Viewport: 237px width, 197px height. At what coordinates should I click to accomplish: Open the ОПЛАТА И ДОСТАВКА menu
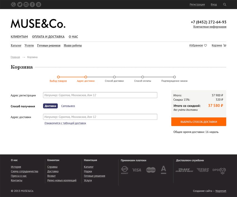click(48, 37)
